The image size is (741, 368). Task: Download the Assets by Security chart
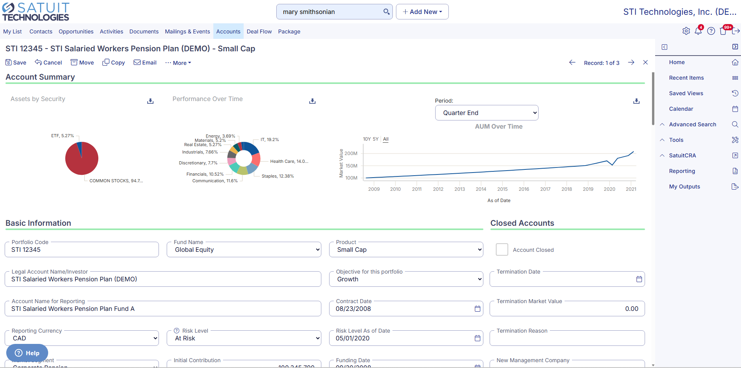pyautogui.click(x=150, y=101)
